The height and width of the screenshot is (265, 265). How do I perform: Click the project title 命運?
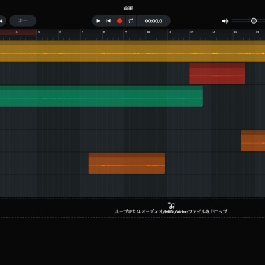point(128,8)
